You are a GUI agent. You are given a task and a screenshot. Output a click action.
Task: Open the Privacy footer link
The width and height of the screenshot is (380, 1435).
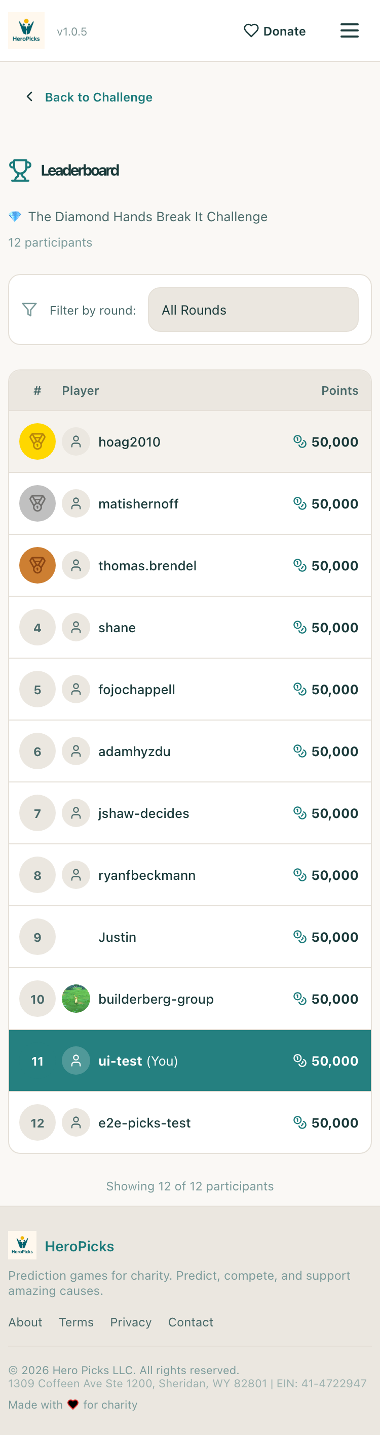pyautogui.click(x=131, y=1322)
